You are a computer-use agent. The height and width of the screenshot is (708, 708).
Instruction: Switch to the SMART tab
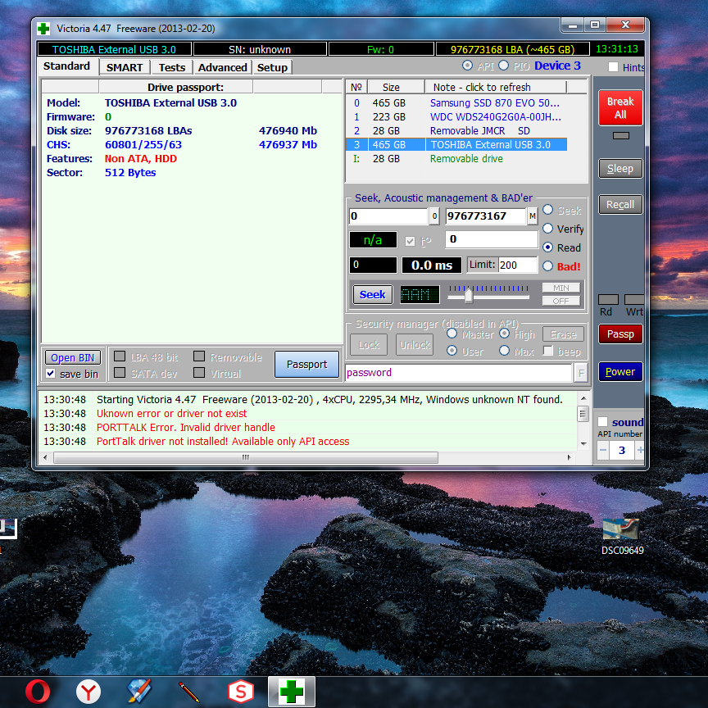[x=125, y=67]
